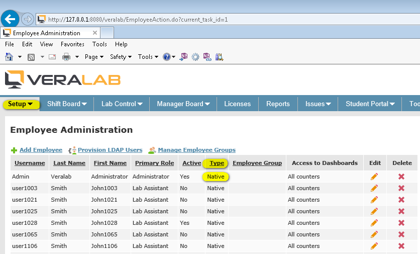Go back with the browser back arrow
420x254 pixels.
10,19
